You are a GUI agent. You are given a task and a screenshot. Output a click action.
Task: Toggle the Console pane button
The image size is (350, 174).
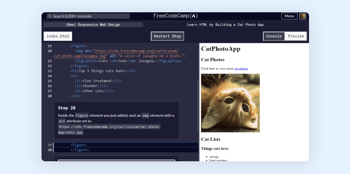273,36
